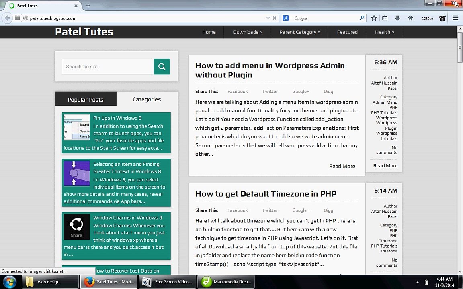Switch to the Categories tab

coord(147,99)
